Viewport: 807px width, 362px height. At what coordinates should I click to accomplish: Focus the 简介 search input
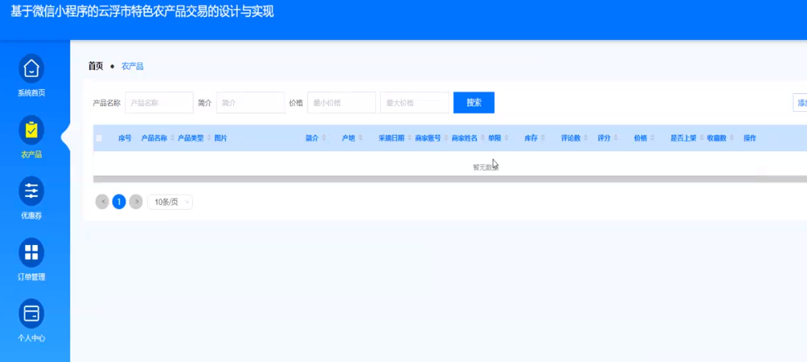(251, 103)
